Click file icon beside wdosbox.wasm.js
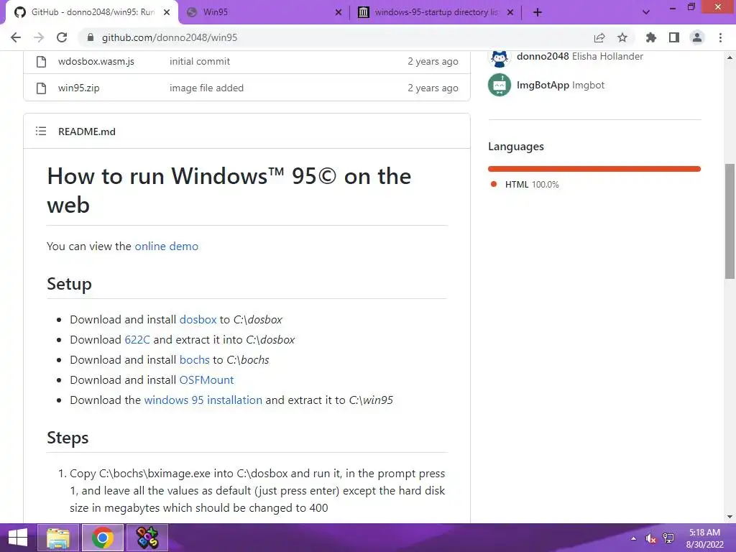The image size is (736, 552). pyautogui.click(x=41, y=62)
